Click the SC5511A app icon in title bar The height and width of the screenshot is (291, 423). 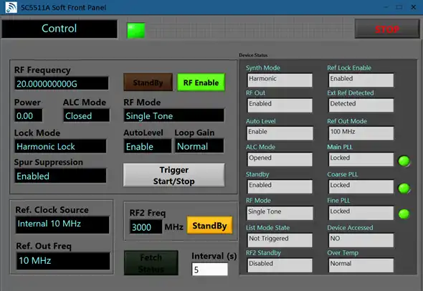pyautogui.click(x=11, y=7)
